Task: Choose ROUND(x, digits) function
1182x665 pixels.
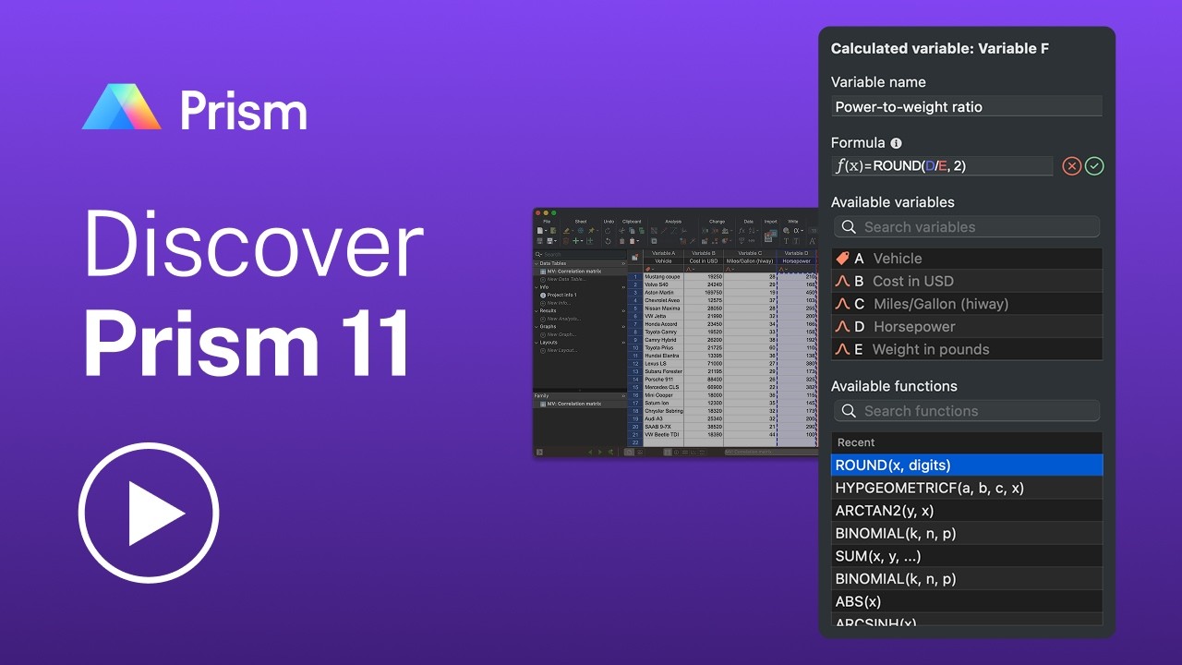Action: [967, 465]
